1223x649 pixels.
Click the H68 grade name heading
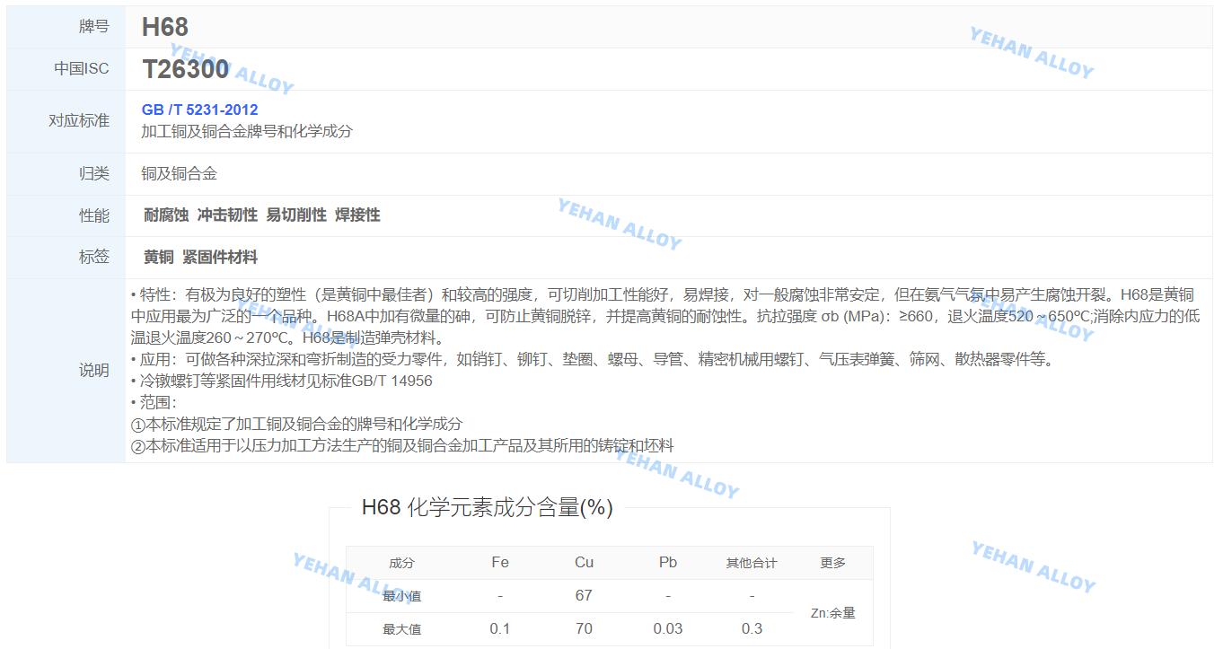pos(165,27)
